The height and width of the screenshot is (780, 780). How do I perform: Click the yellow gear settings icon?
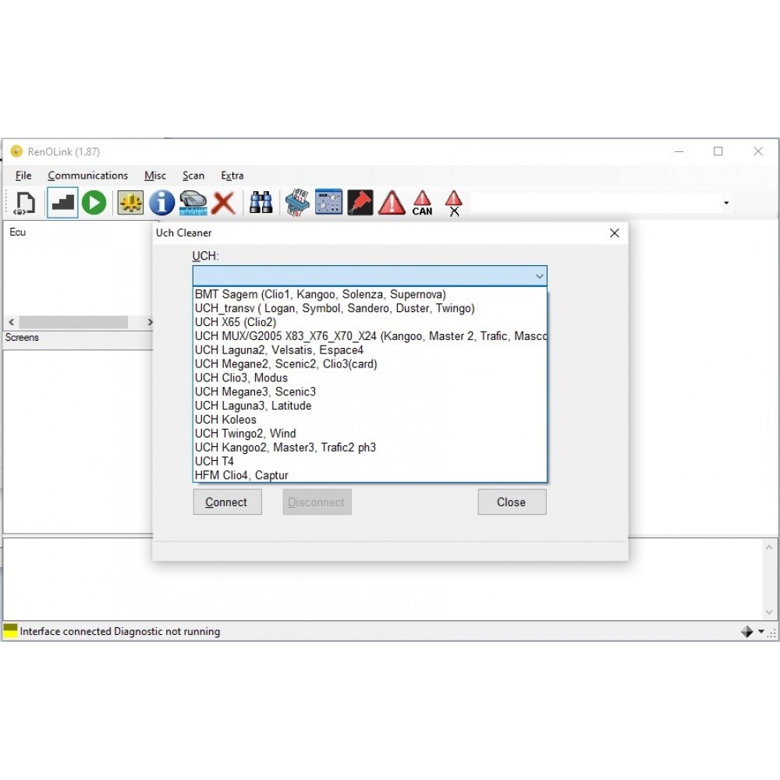[x=130, y=203]
